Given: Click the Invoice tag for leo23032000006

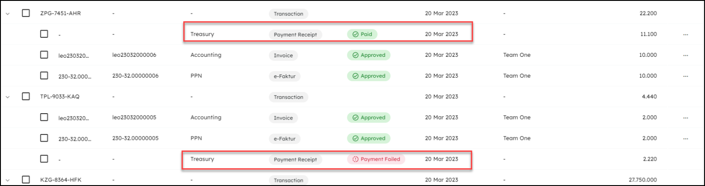Looking at the screenshot, I should (x=283, y=55).
